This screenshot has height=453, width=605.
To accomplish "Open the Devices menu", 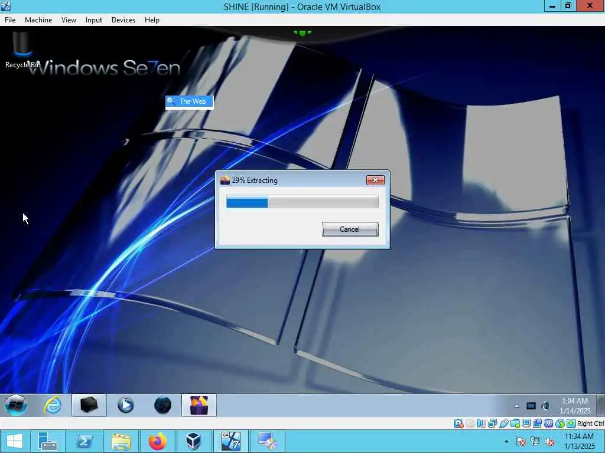I will tap(123, 20).
